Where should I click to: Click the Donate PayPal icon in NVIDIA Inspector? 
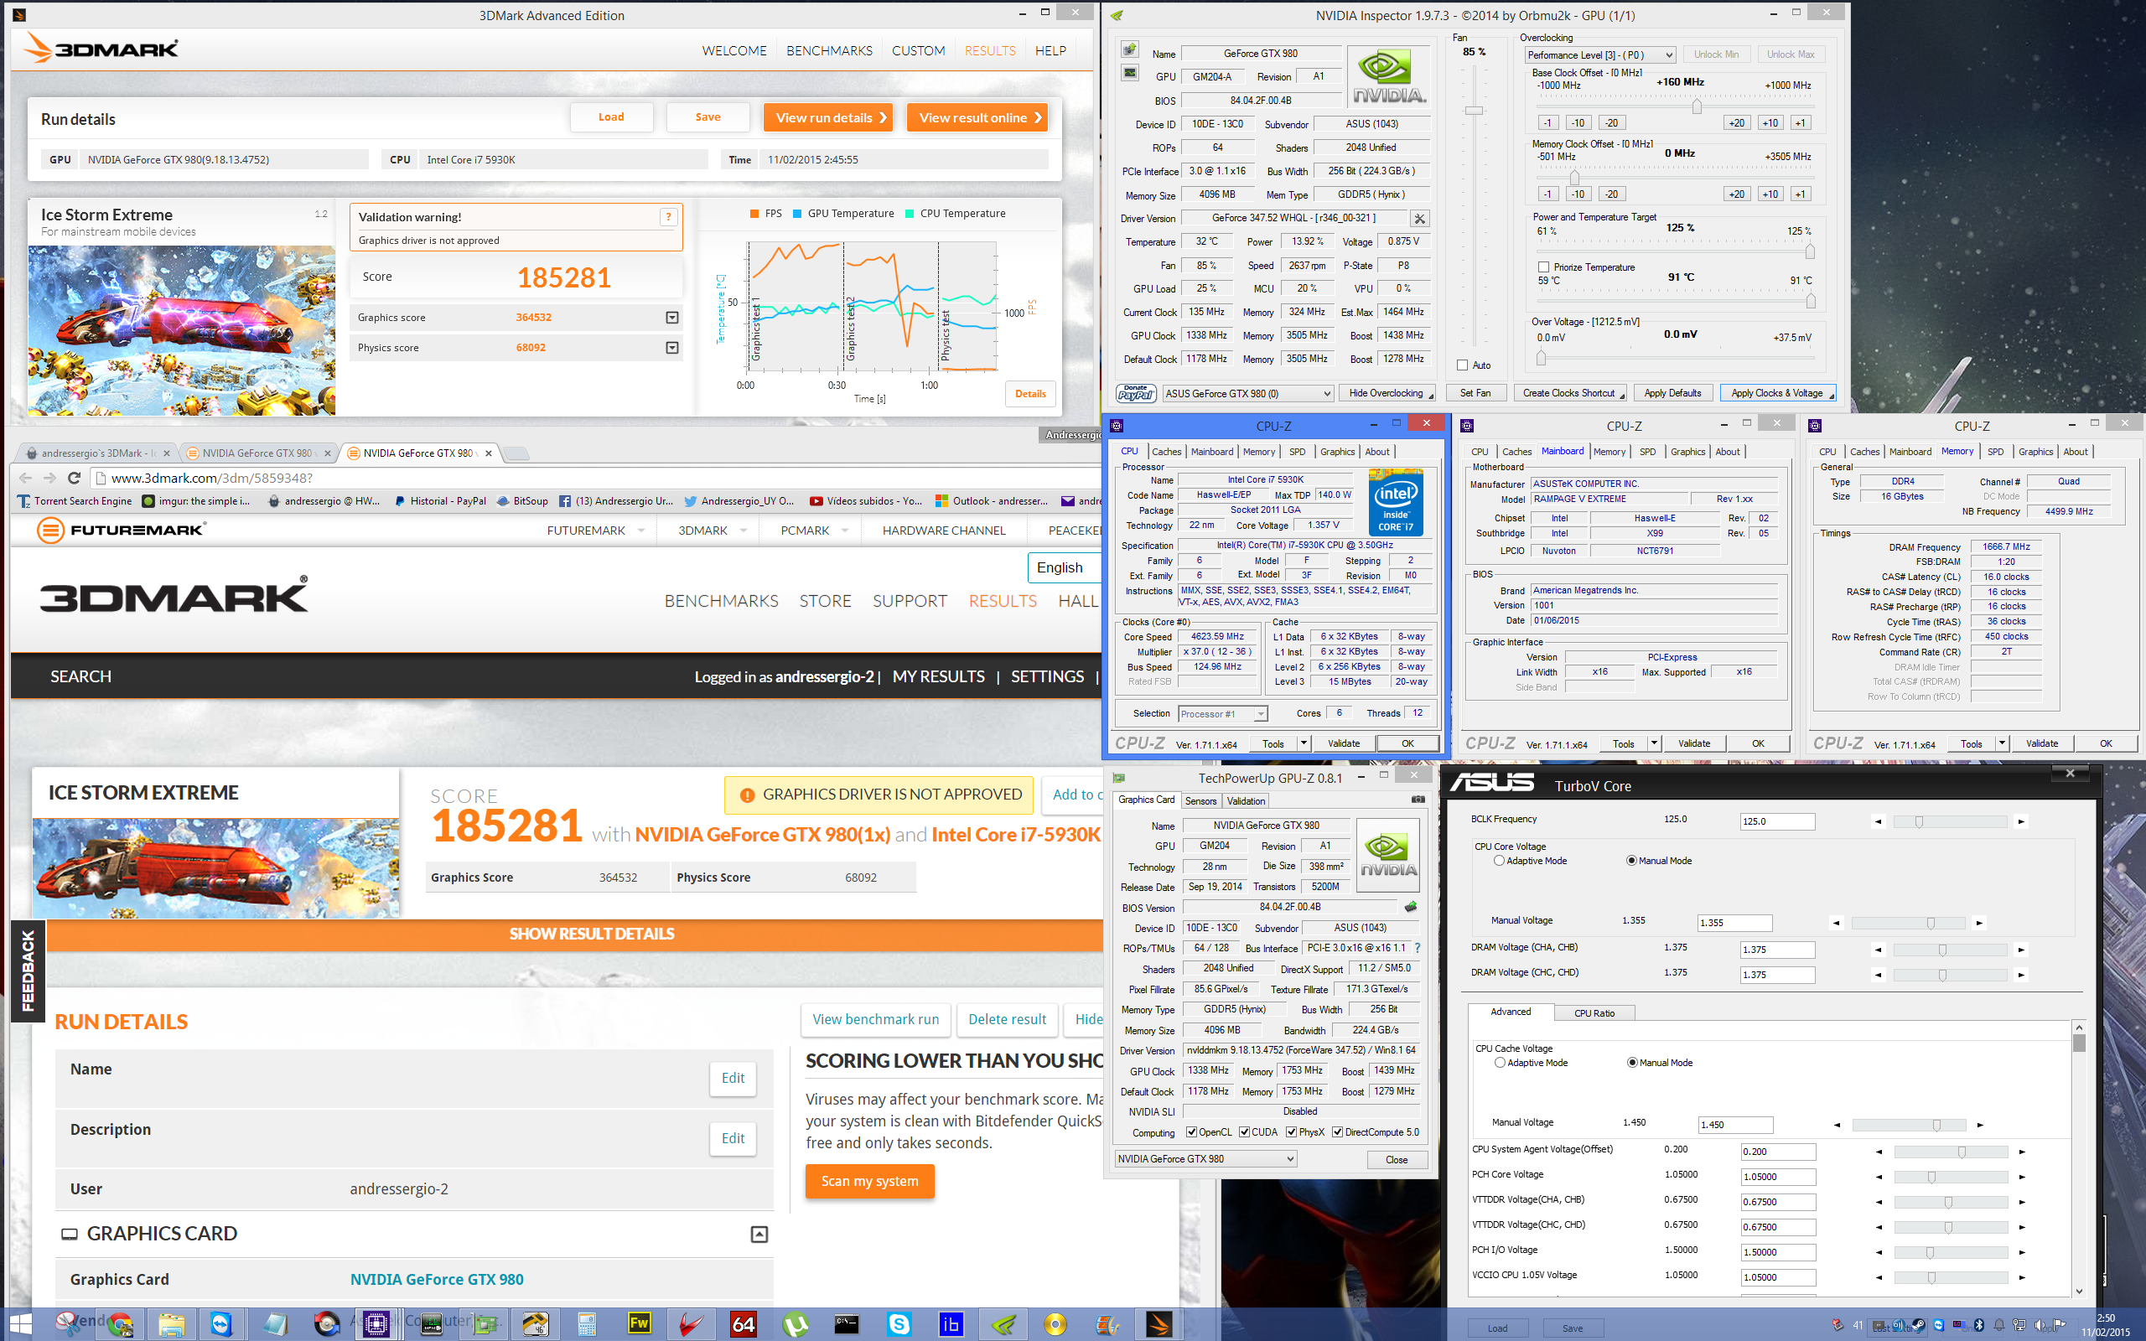(1136, 393)
